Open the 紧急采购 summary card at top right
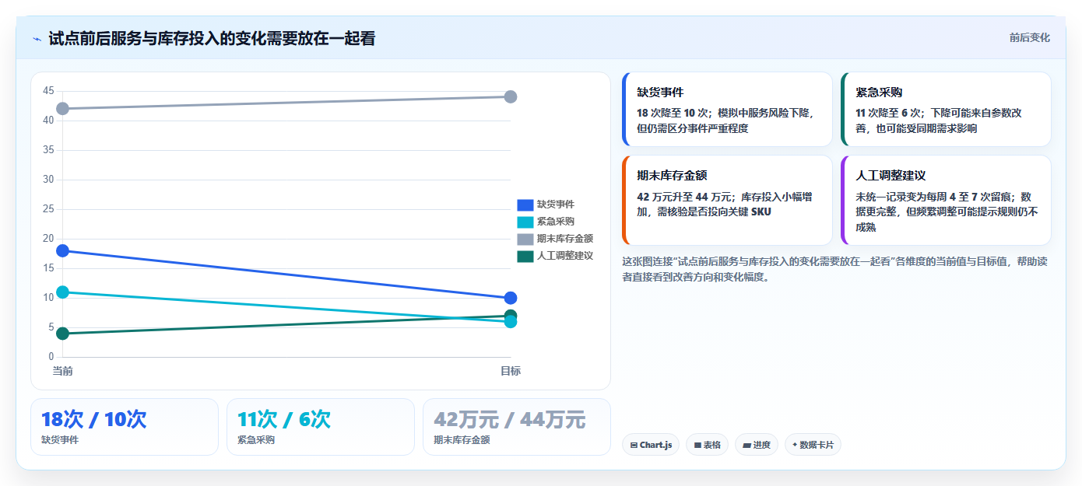Screen dimensions: 1082x486 pos(946,109)
